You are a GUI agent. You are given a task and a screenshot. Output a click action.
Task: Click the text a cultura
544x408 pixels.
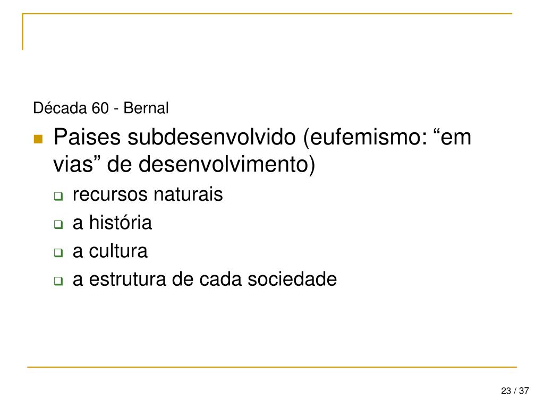[x=110, y=251]
